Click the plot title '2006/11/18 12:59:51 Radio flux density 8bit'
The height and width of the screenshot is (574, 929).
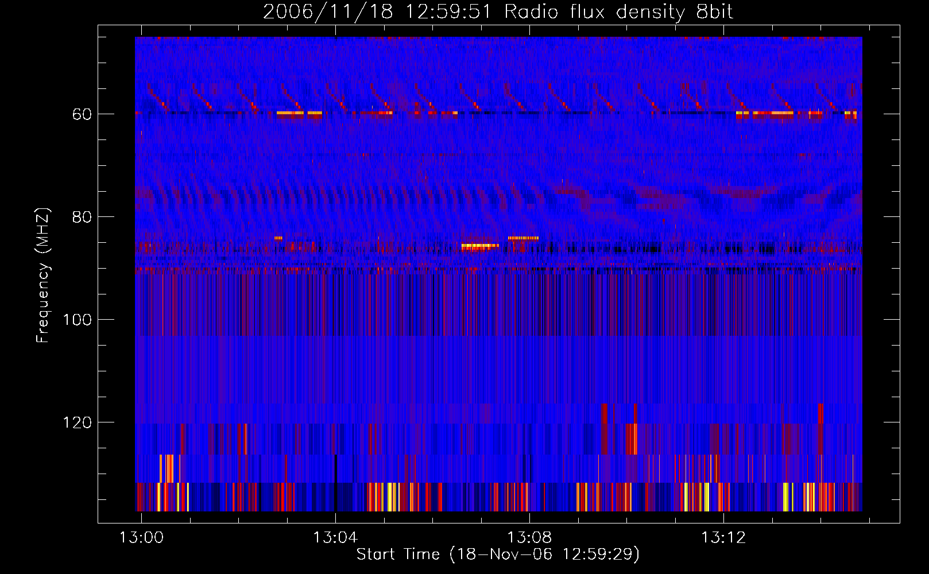[498, 11]
